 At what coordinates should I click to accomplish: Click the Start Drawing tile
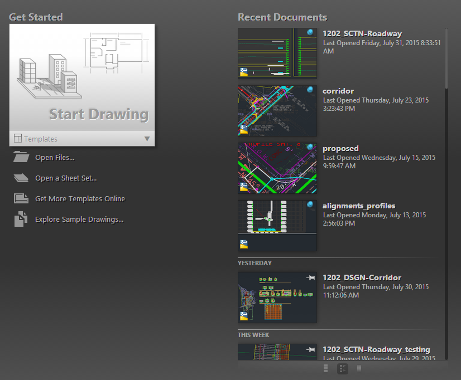(82, 77)
